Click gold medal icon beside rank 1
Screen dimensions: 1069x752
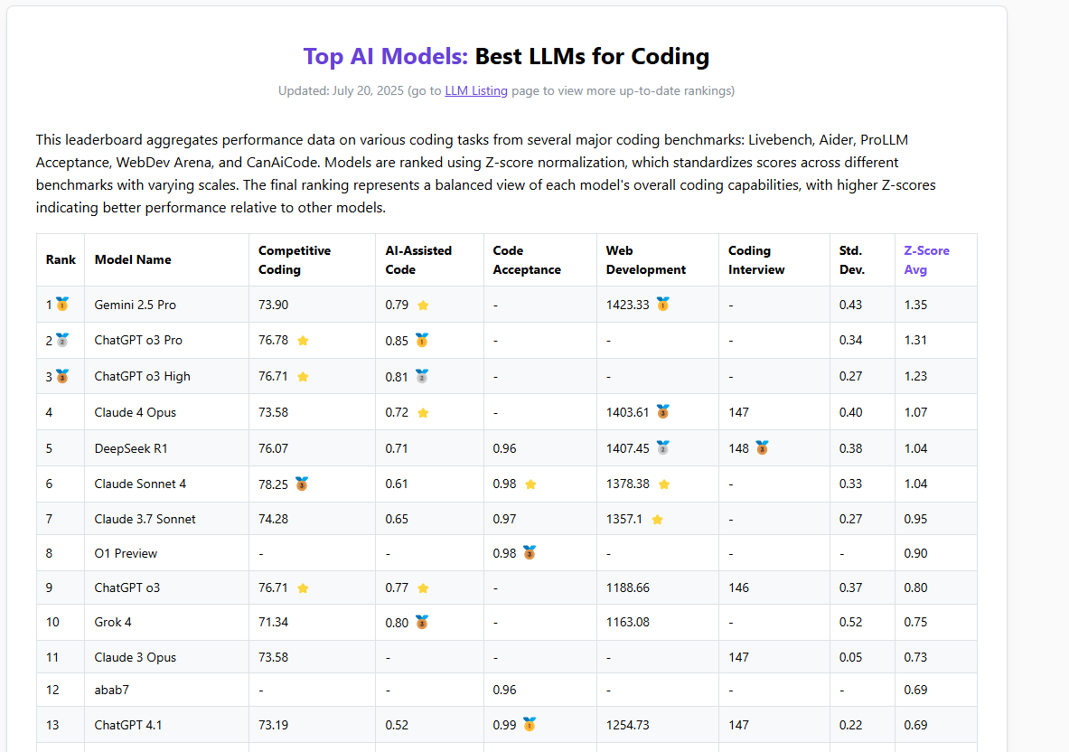62,305
